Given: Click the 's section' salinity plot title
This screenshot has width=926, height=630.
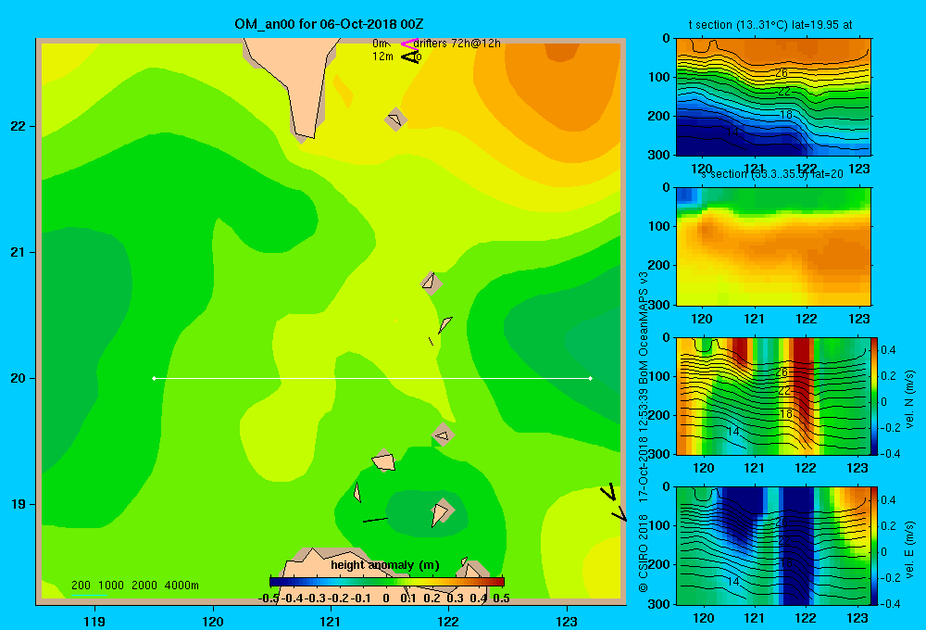Looking at the screenshot, I should (x=772, y=174).
